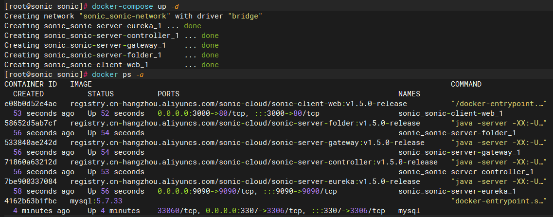553x217 pixels.
Task: Click the 0.0.0.0:9090->9090/tcp port mapping
Action: (205, 191)
